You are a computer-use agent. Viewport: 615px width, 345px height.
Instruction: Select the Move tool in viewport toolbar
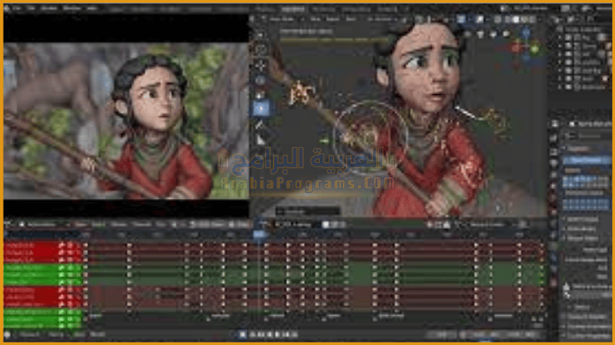[x=261, y=65]
